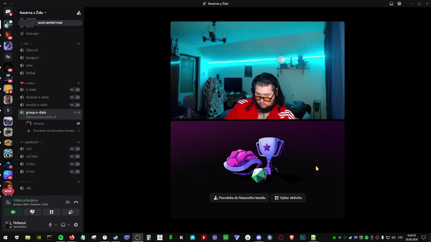
Task: Open Steam from the taskbar
Action: [115, 238]
